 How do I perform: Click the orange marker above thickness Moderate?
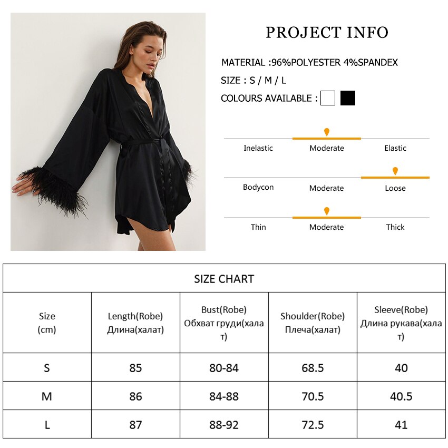(x=327, y=211)
